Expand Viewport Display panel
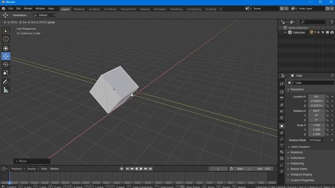This screenshot has height=188, width=335. click(x=300, y=174)
